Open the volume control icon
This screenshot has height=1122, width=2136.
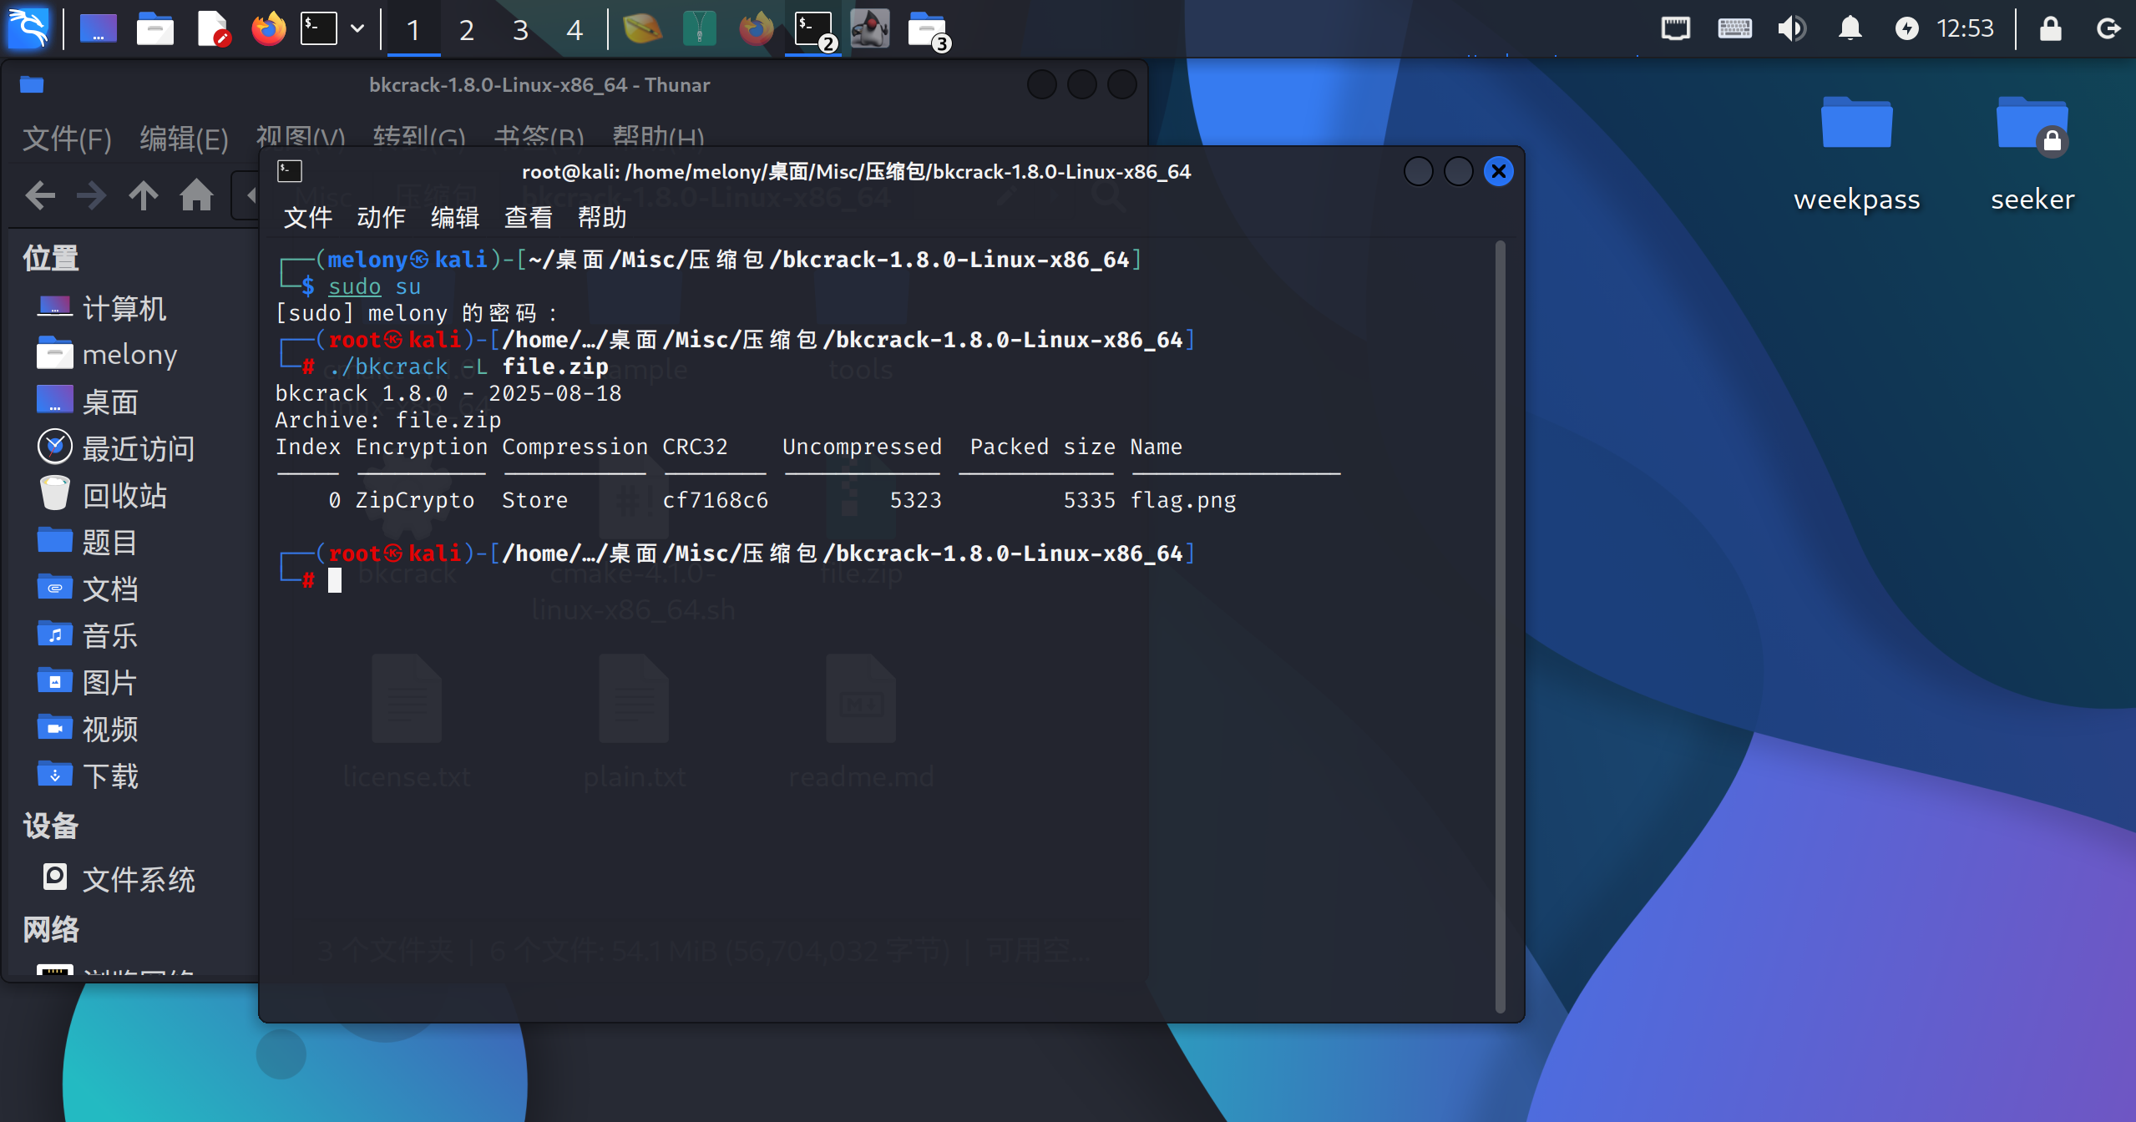pyautogui.click(x=1791, y=29)
